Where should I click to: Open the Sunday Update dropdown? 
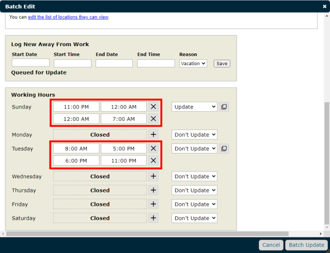pyautogui.click(x=194, y=107)
